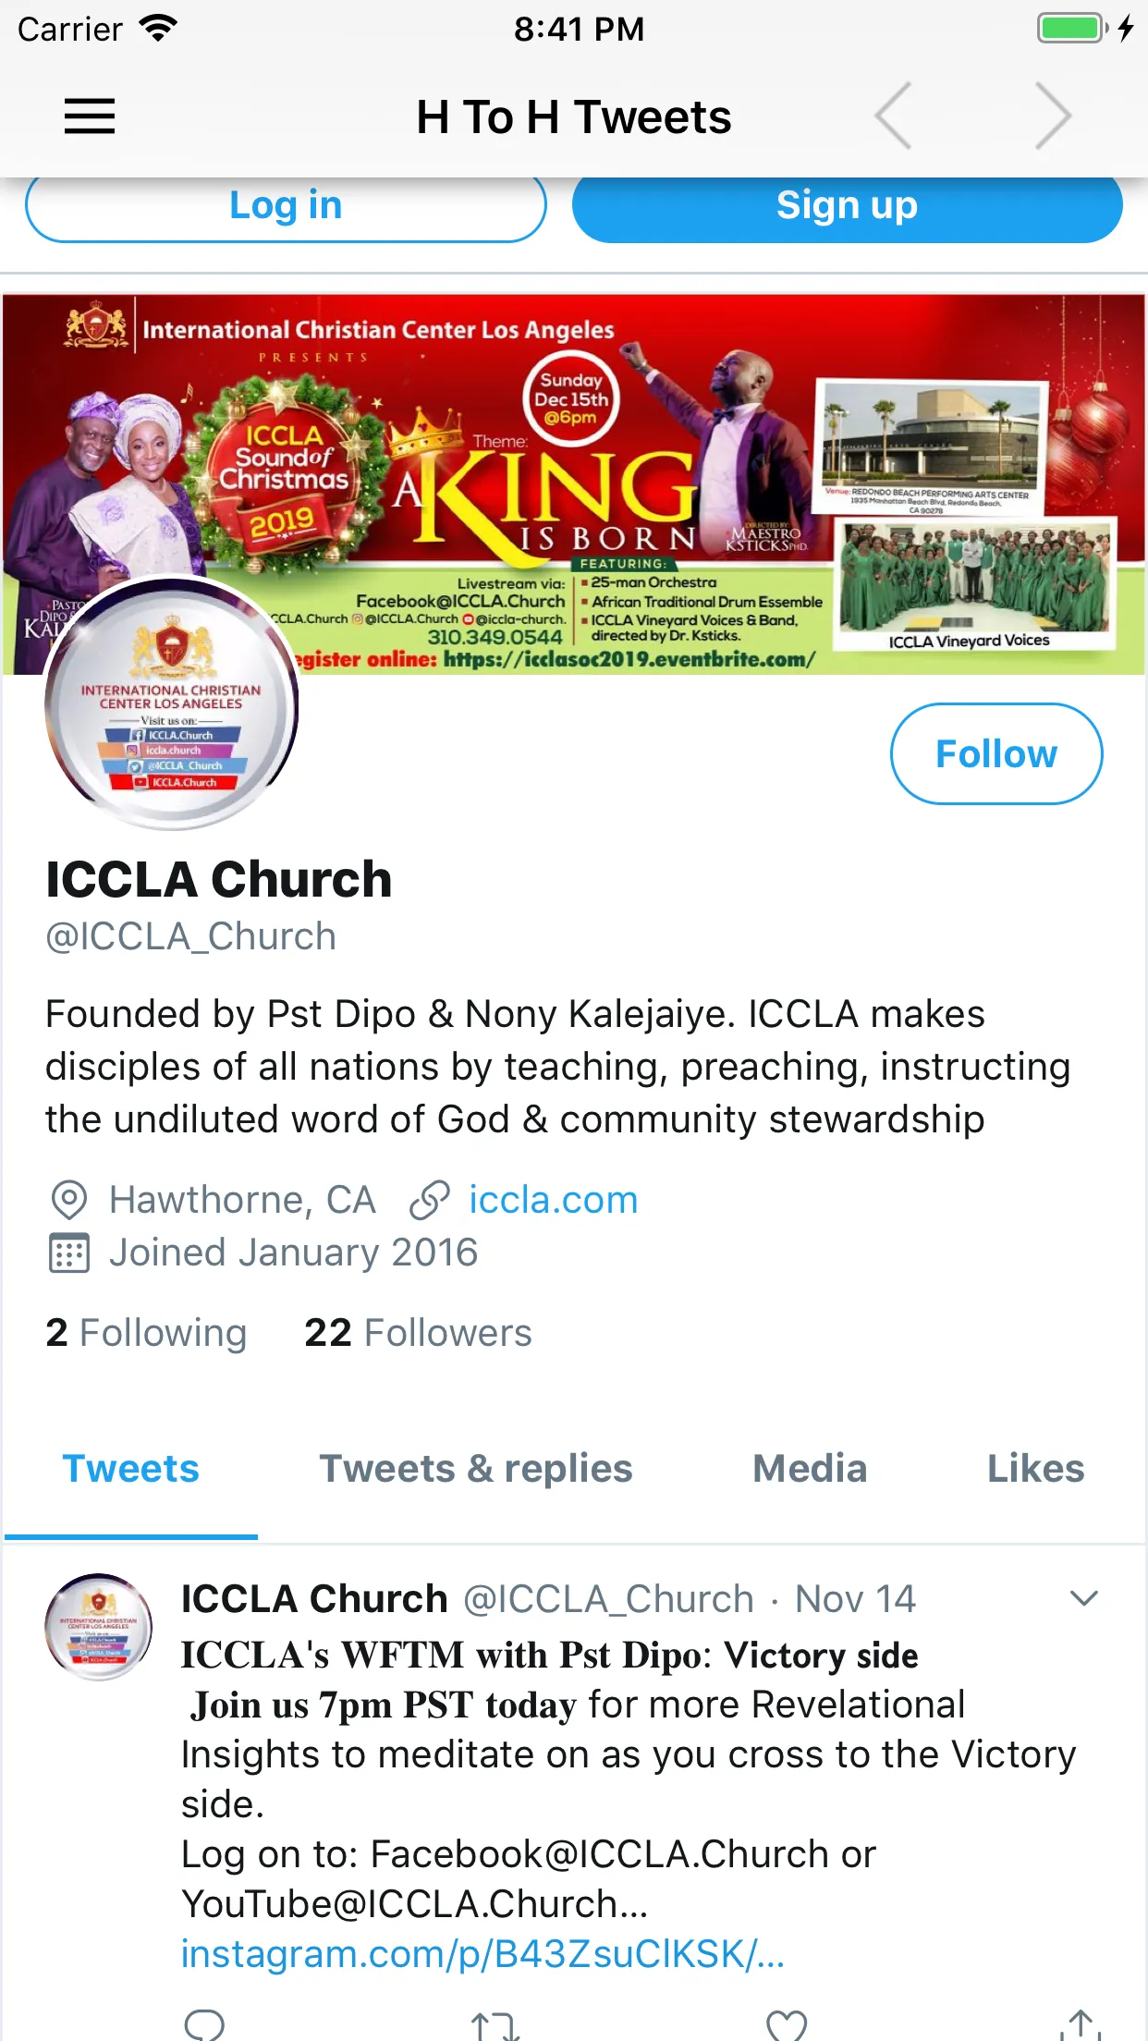Like the tweet with the heart icon

pyautogui.click(x=787, y=2025)
